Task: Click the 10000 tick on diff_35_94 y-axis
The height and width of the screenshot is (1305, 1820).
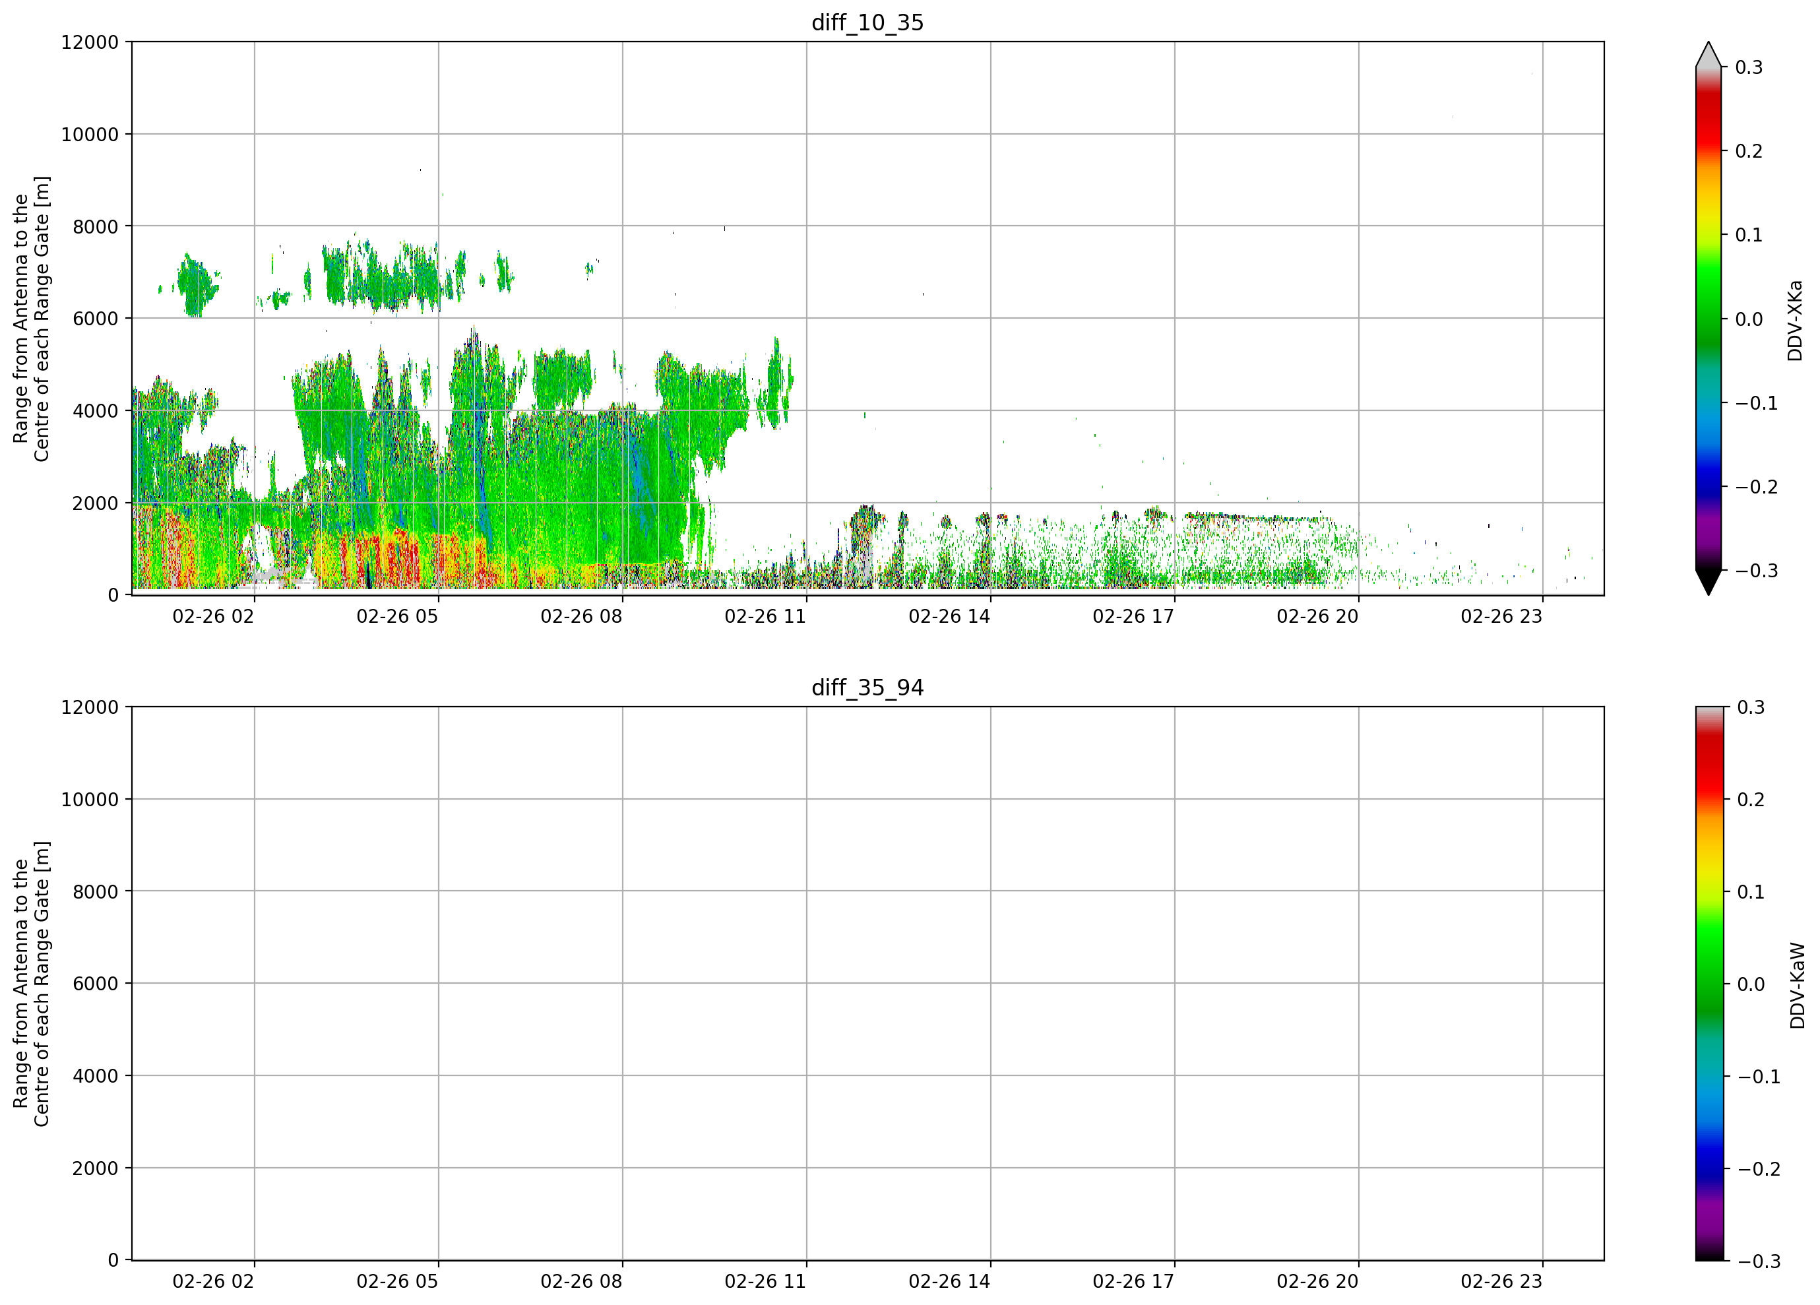Action: click(90, 800)
